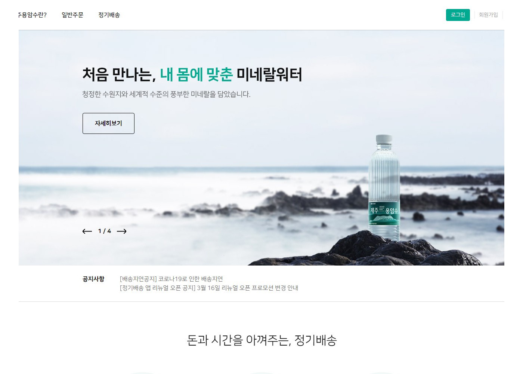Click the banner headline 처음 만나는 미네랄워터
Screen dimensions: 523x374
tap(192, 74)
